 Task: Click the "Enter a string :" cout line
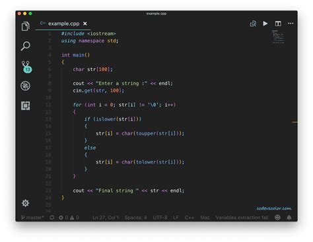(123, 84)
